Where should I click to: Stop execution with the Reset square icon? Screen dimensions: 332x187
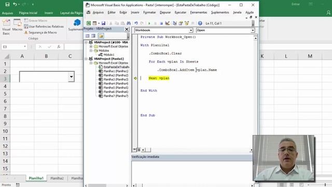tap(161, 23)
